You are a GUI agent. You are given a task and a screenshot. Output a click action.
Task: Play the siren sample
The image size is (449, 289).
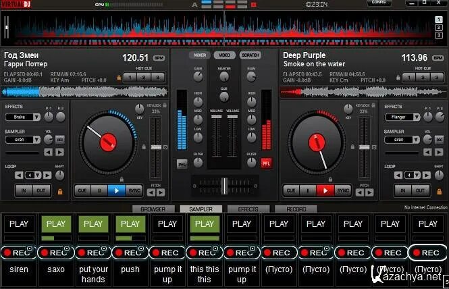(19, 224)
